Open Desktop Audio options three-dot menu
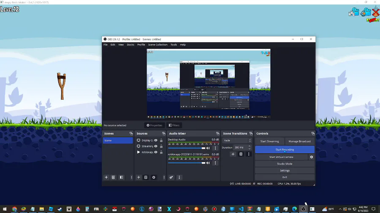The image size is (380, 213). [x=215, y=148]
